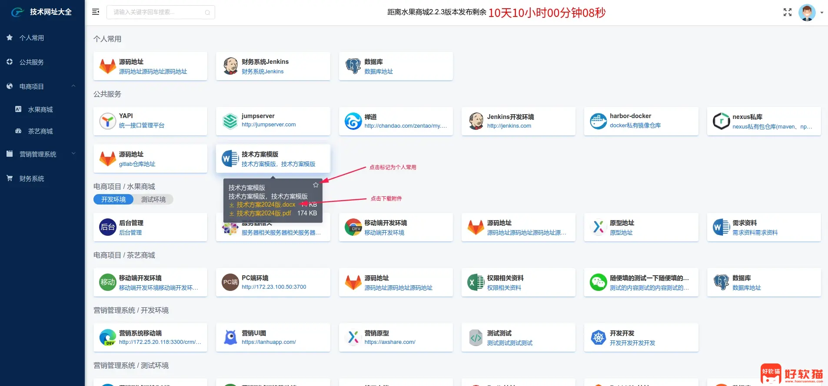The width and height of the screenshot is (828, 386).
Task: Open the harbor-docker icon
Action: pos(598,121)
